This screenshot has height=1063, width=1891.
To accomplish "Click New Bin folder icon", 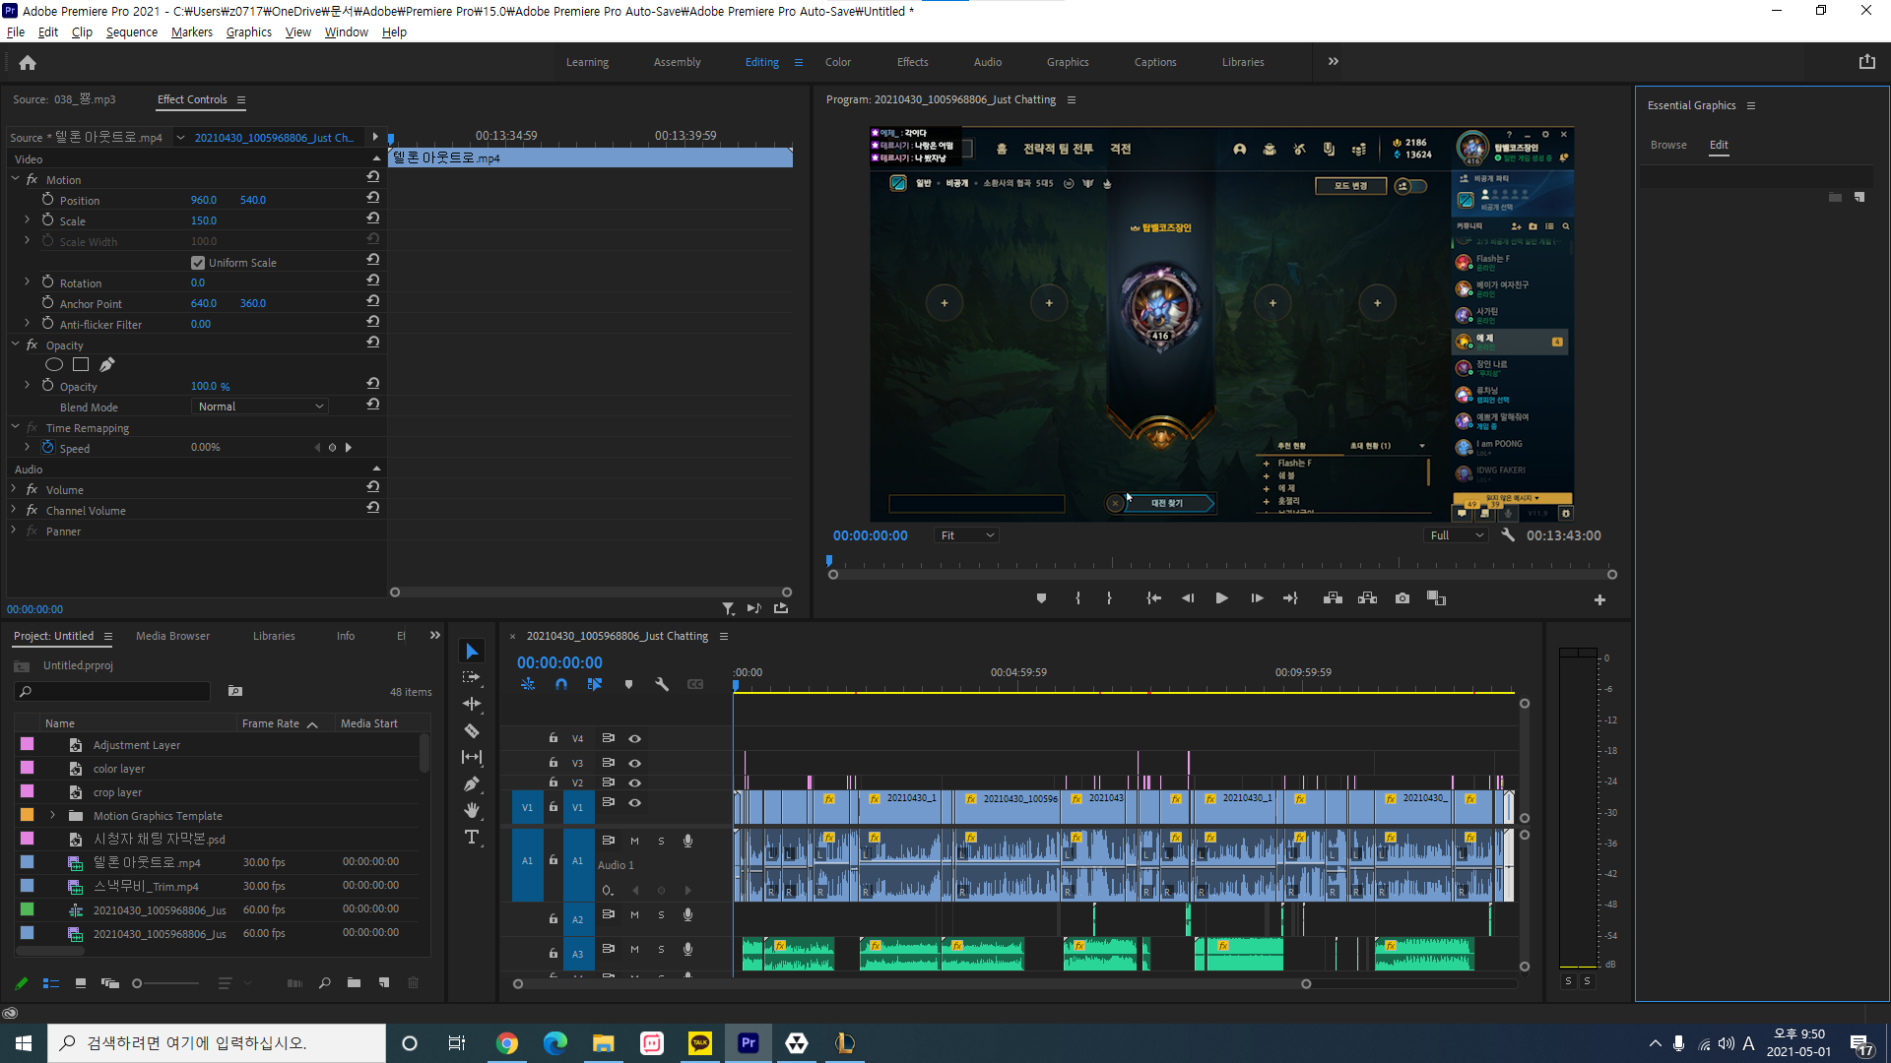I will point(354,982).
